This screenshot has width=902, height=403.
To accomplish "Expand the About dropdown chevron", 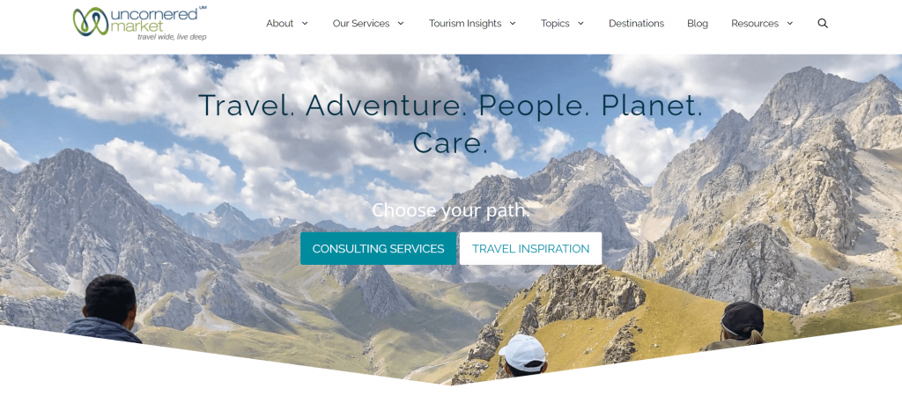I will pos(305,24).
